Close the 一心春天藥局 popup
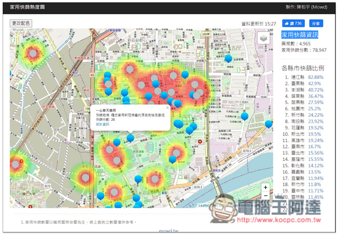338x235 pixels. pos(167,108)
